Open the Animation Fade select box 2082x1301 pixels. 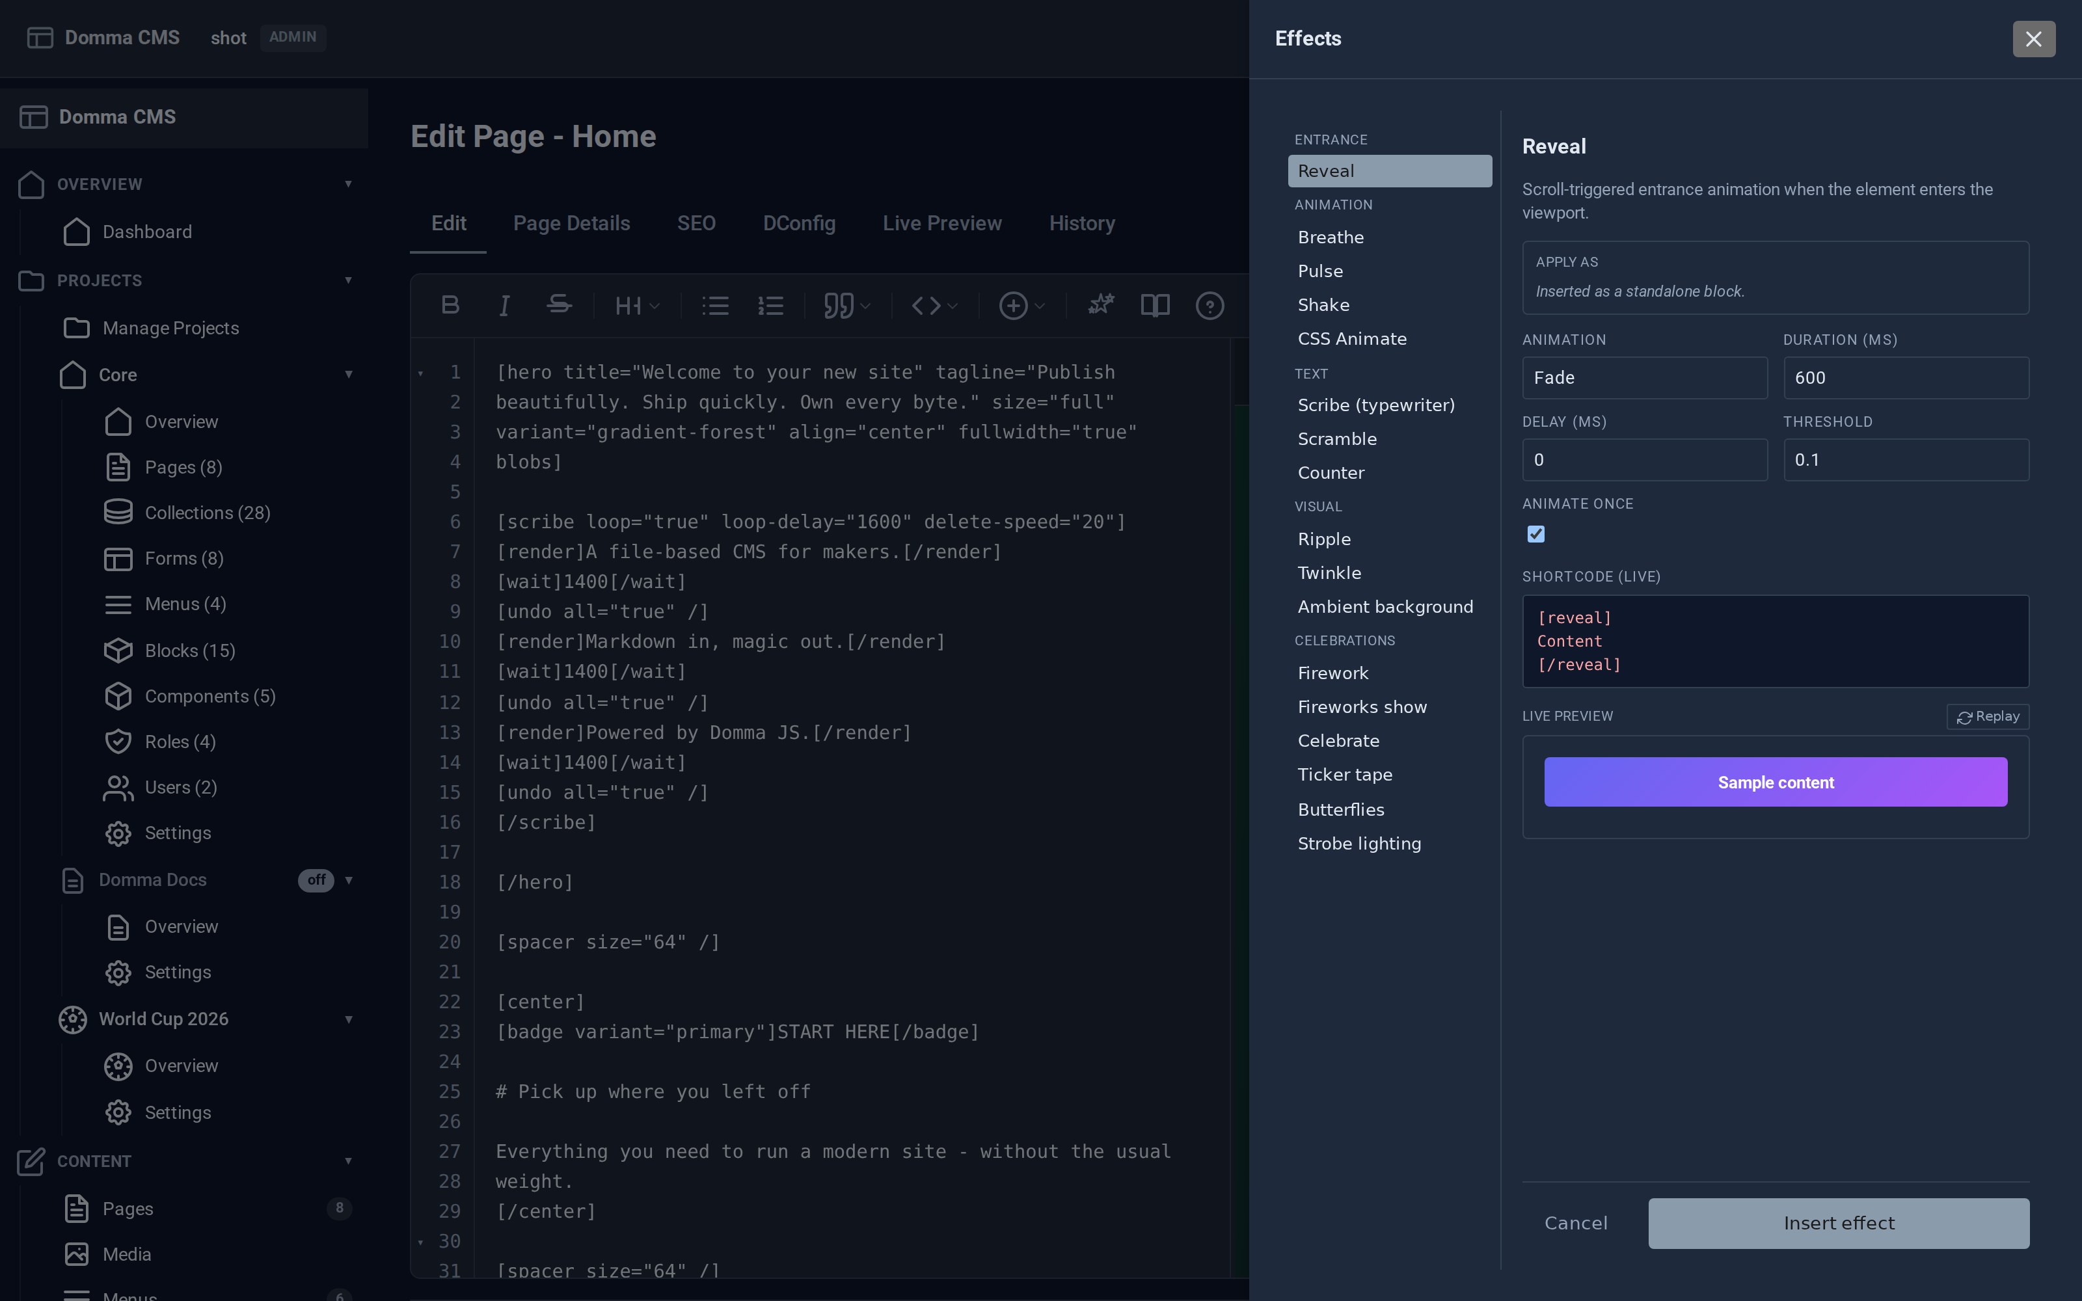point(1644,378)
